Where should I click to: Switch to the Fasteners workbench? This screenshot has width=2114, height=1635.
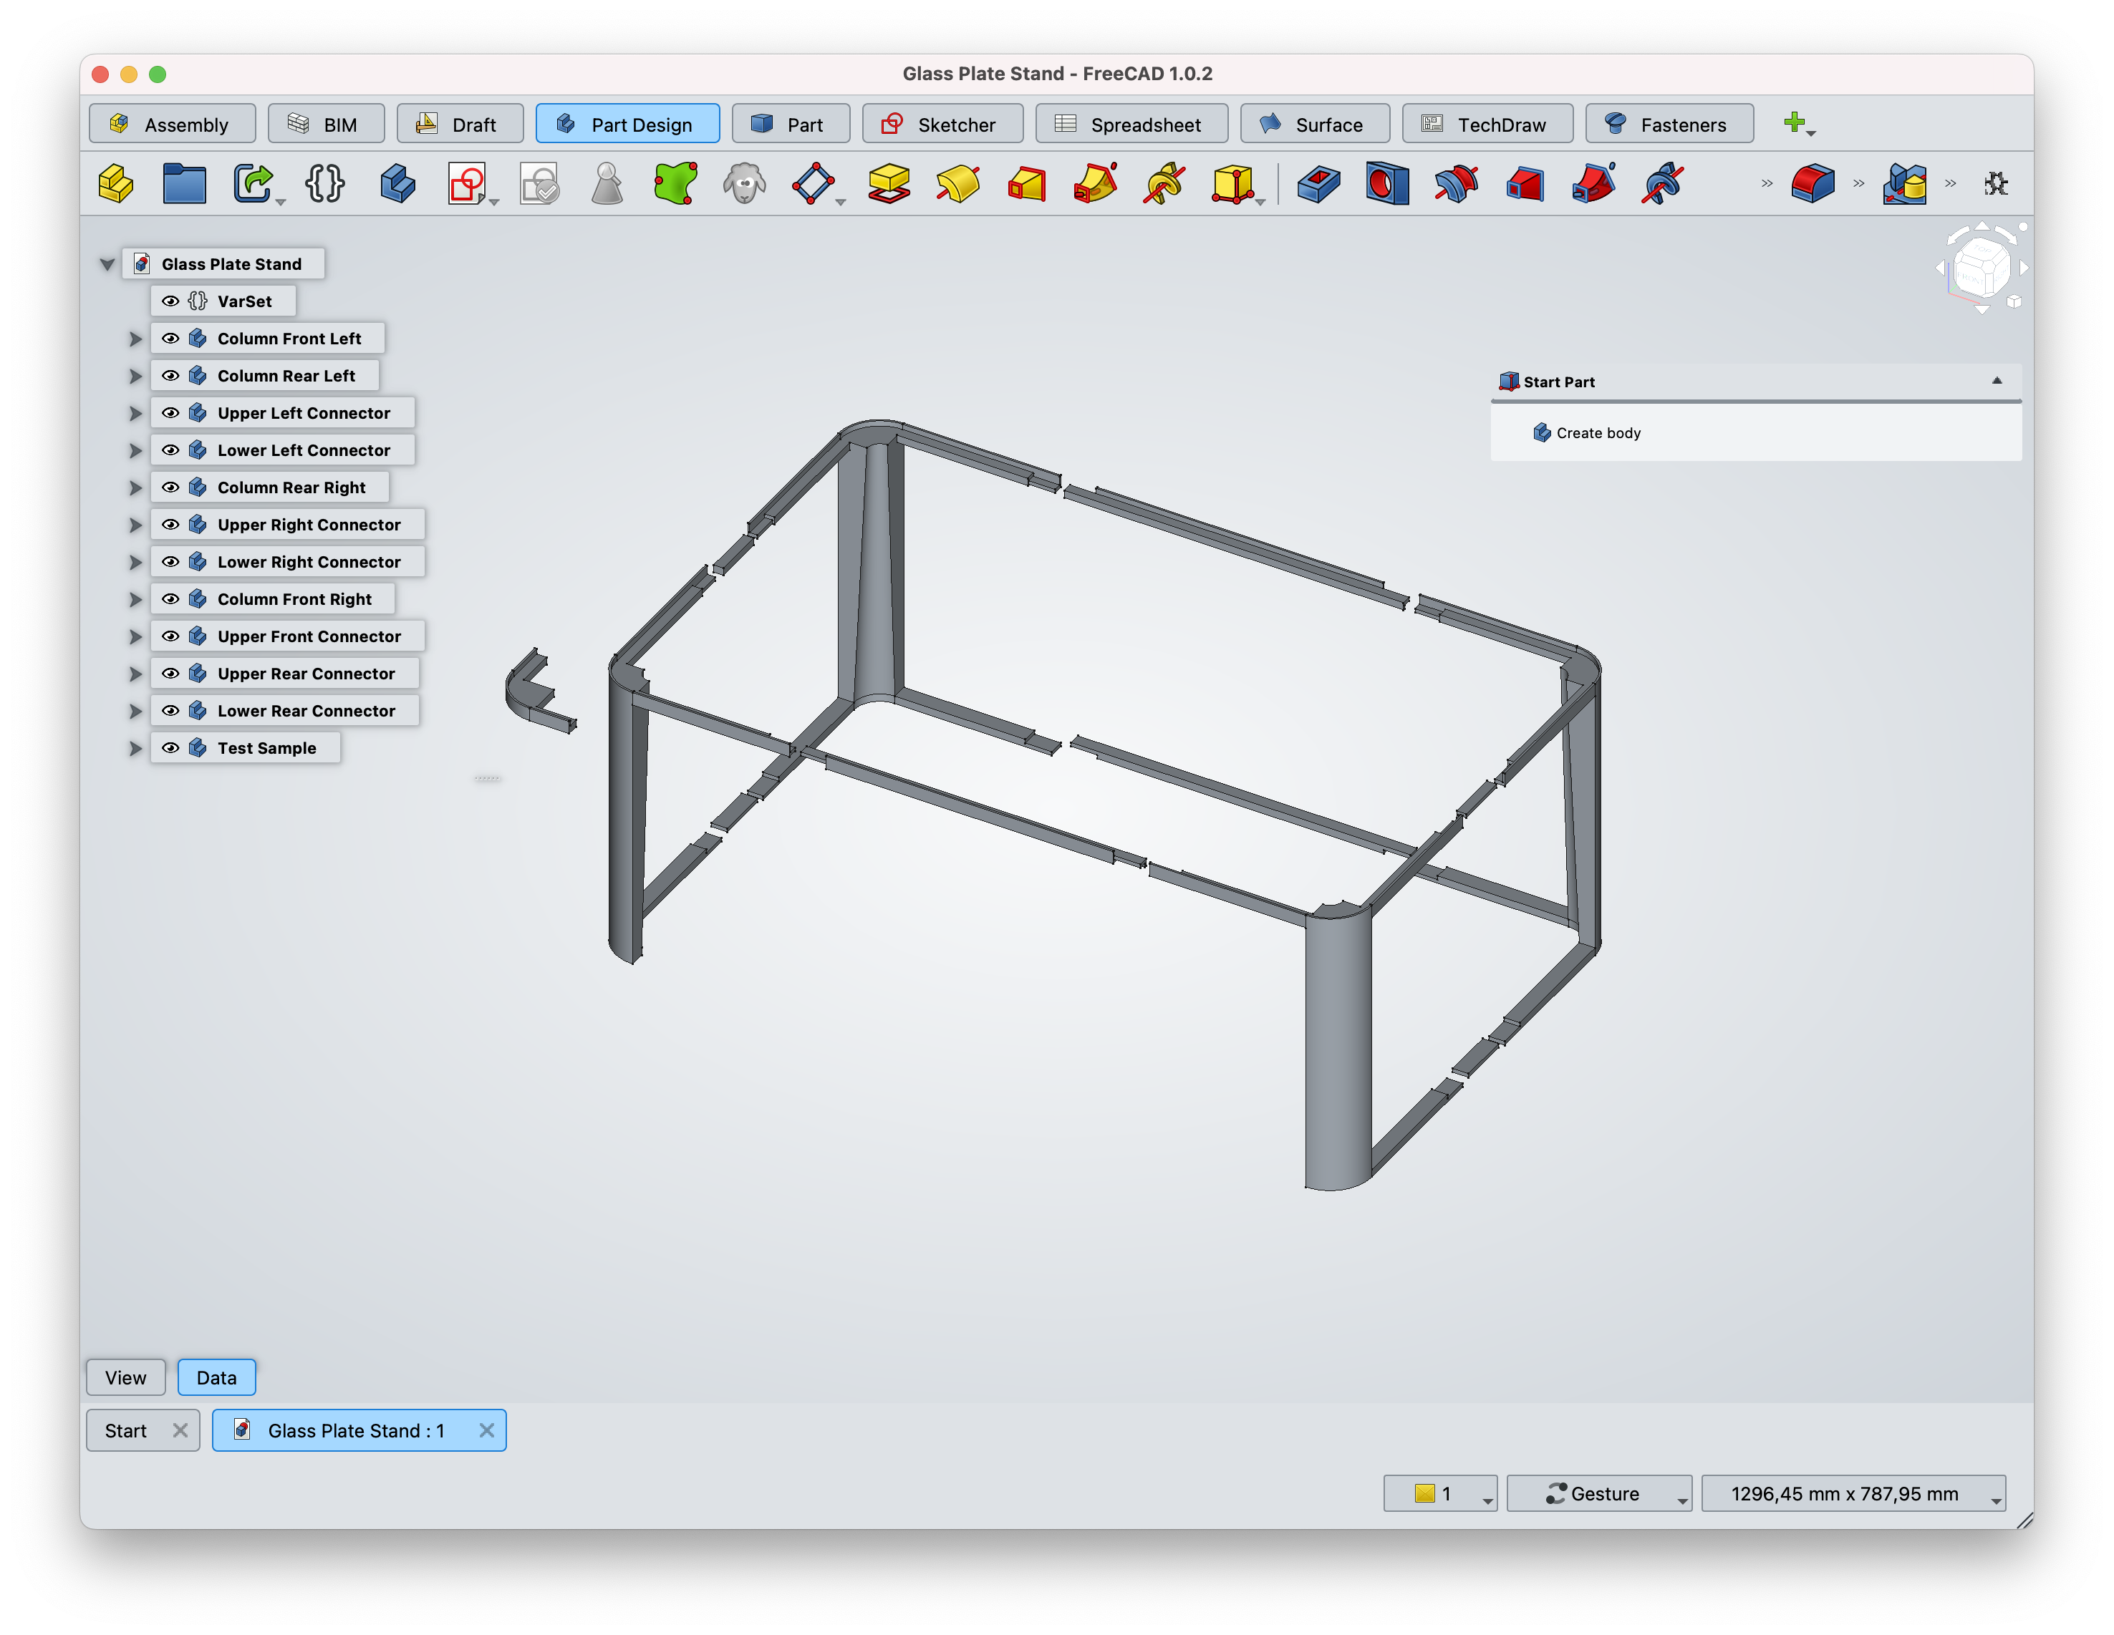point(1669,124)
